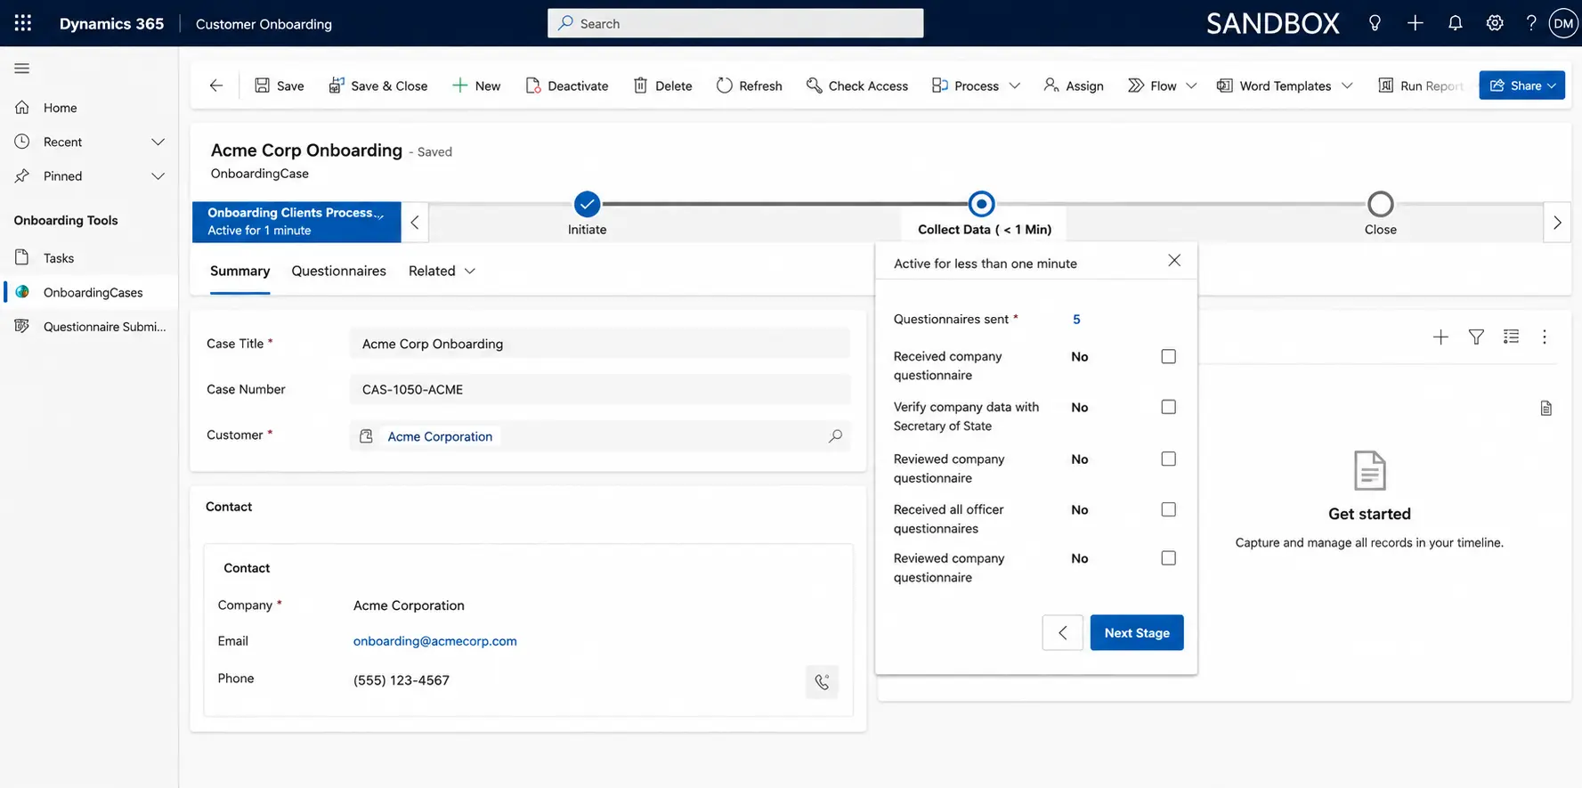Collapse the hamburger navigation menu
This screenshot has width=1582, height=788.
22,69
